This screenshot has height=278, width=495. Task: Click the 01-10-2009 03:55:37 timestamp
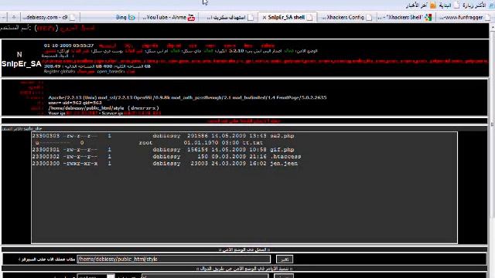coord(69,46)
